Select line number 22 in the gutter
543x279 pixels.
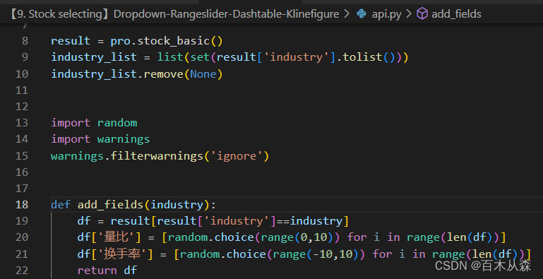pos(22,271)
